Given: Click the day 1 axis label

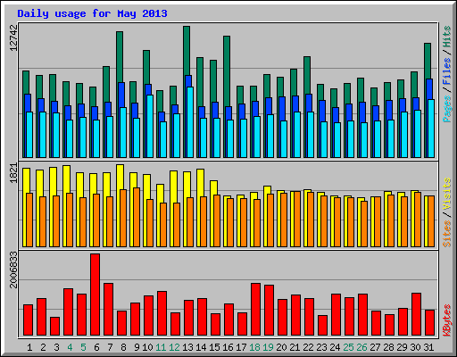Looking at the screenshot, I should (x=29, y=347).
